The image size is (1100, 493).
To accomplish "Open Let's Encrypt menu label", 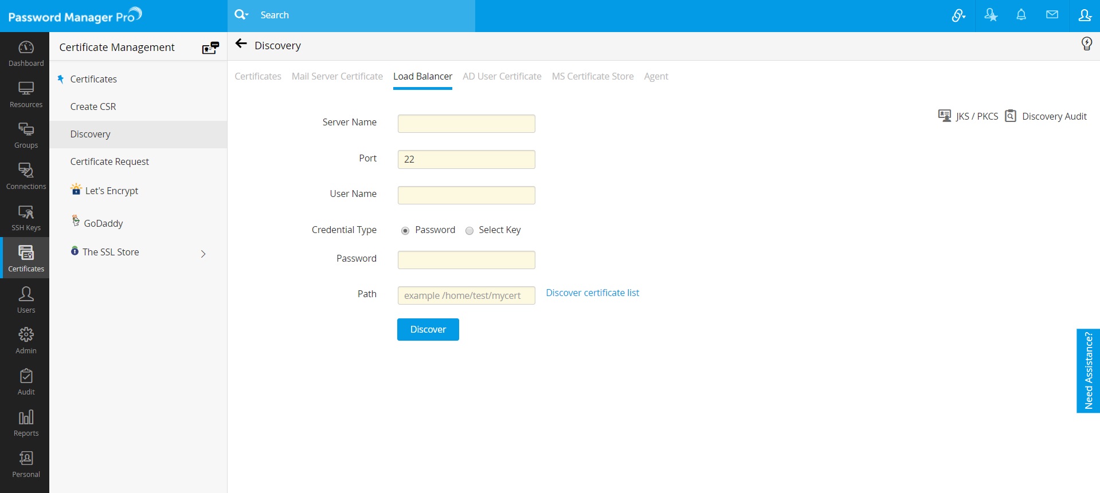I will click(x=112, y=191).
